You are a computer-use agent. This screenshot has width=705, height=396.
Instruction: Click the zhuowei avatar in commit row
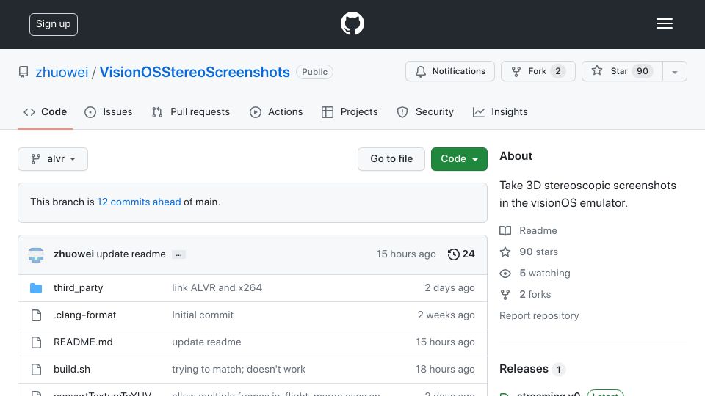(36, 254)
